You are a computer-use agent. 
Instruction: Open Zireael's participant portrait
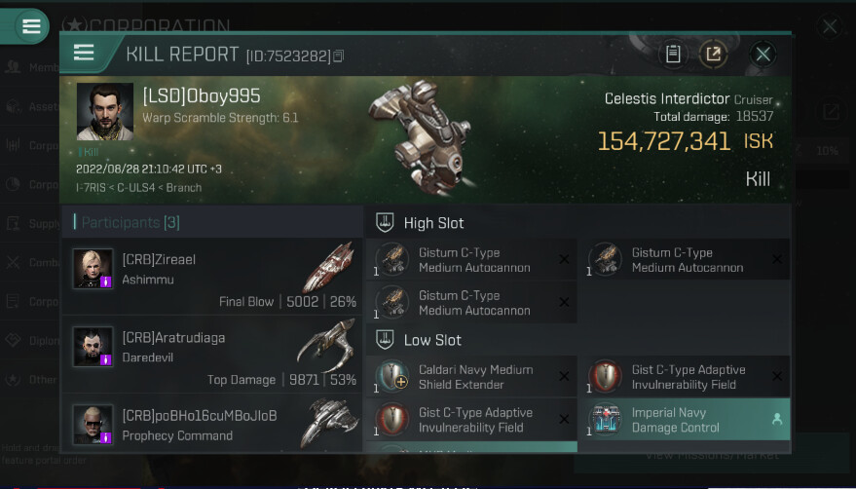pos(93,268)
